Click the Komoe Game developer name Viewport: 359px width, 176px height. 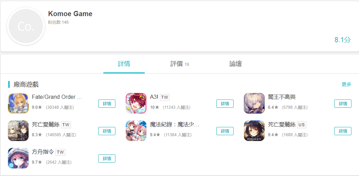click(70, 14)
